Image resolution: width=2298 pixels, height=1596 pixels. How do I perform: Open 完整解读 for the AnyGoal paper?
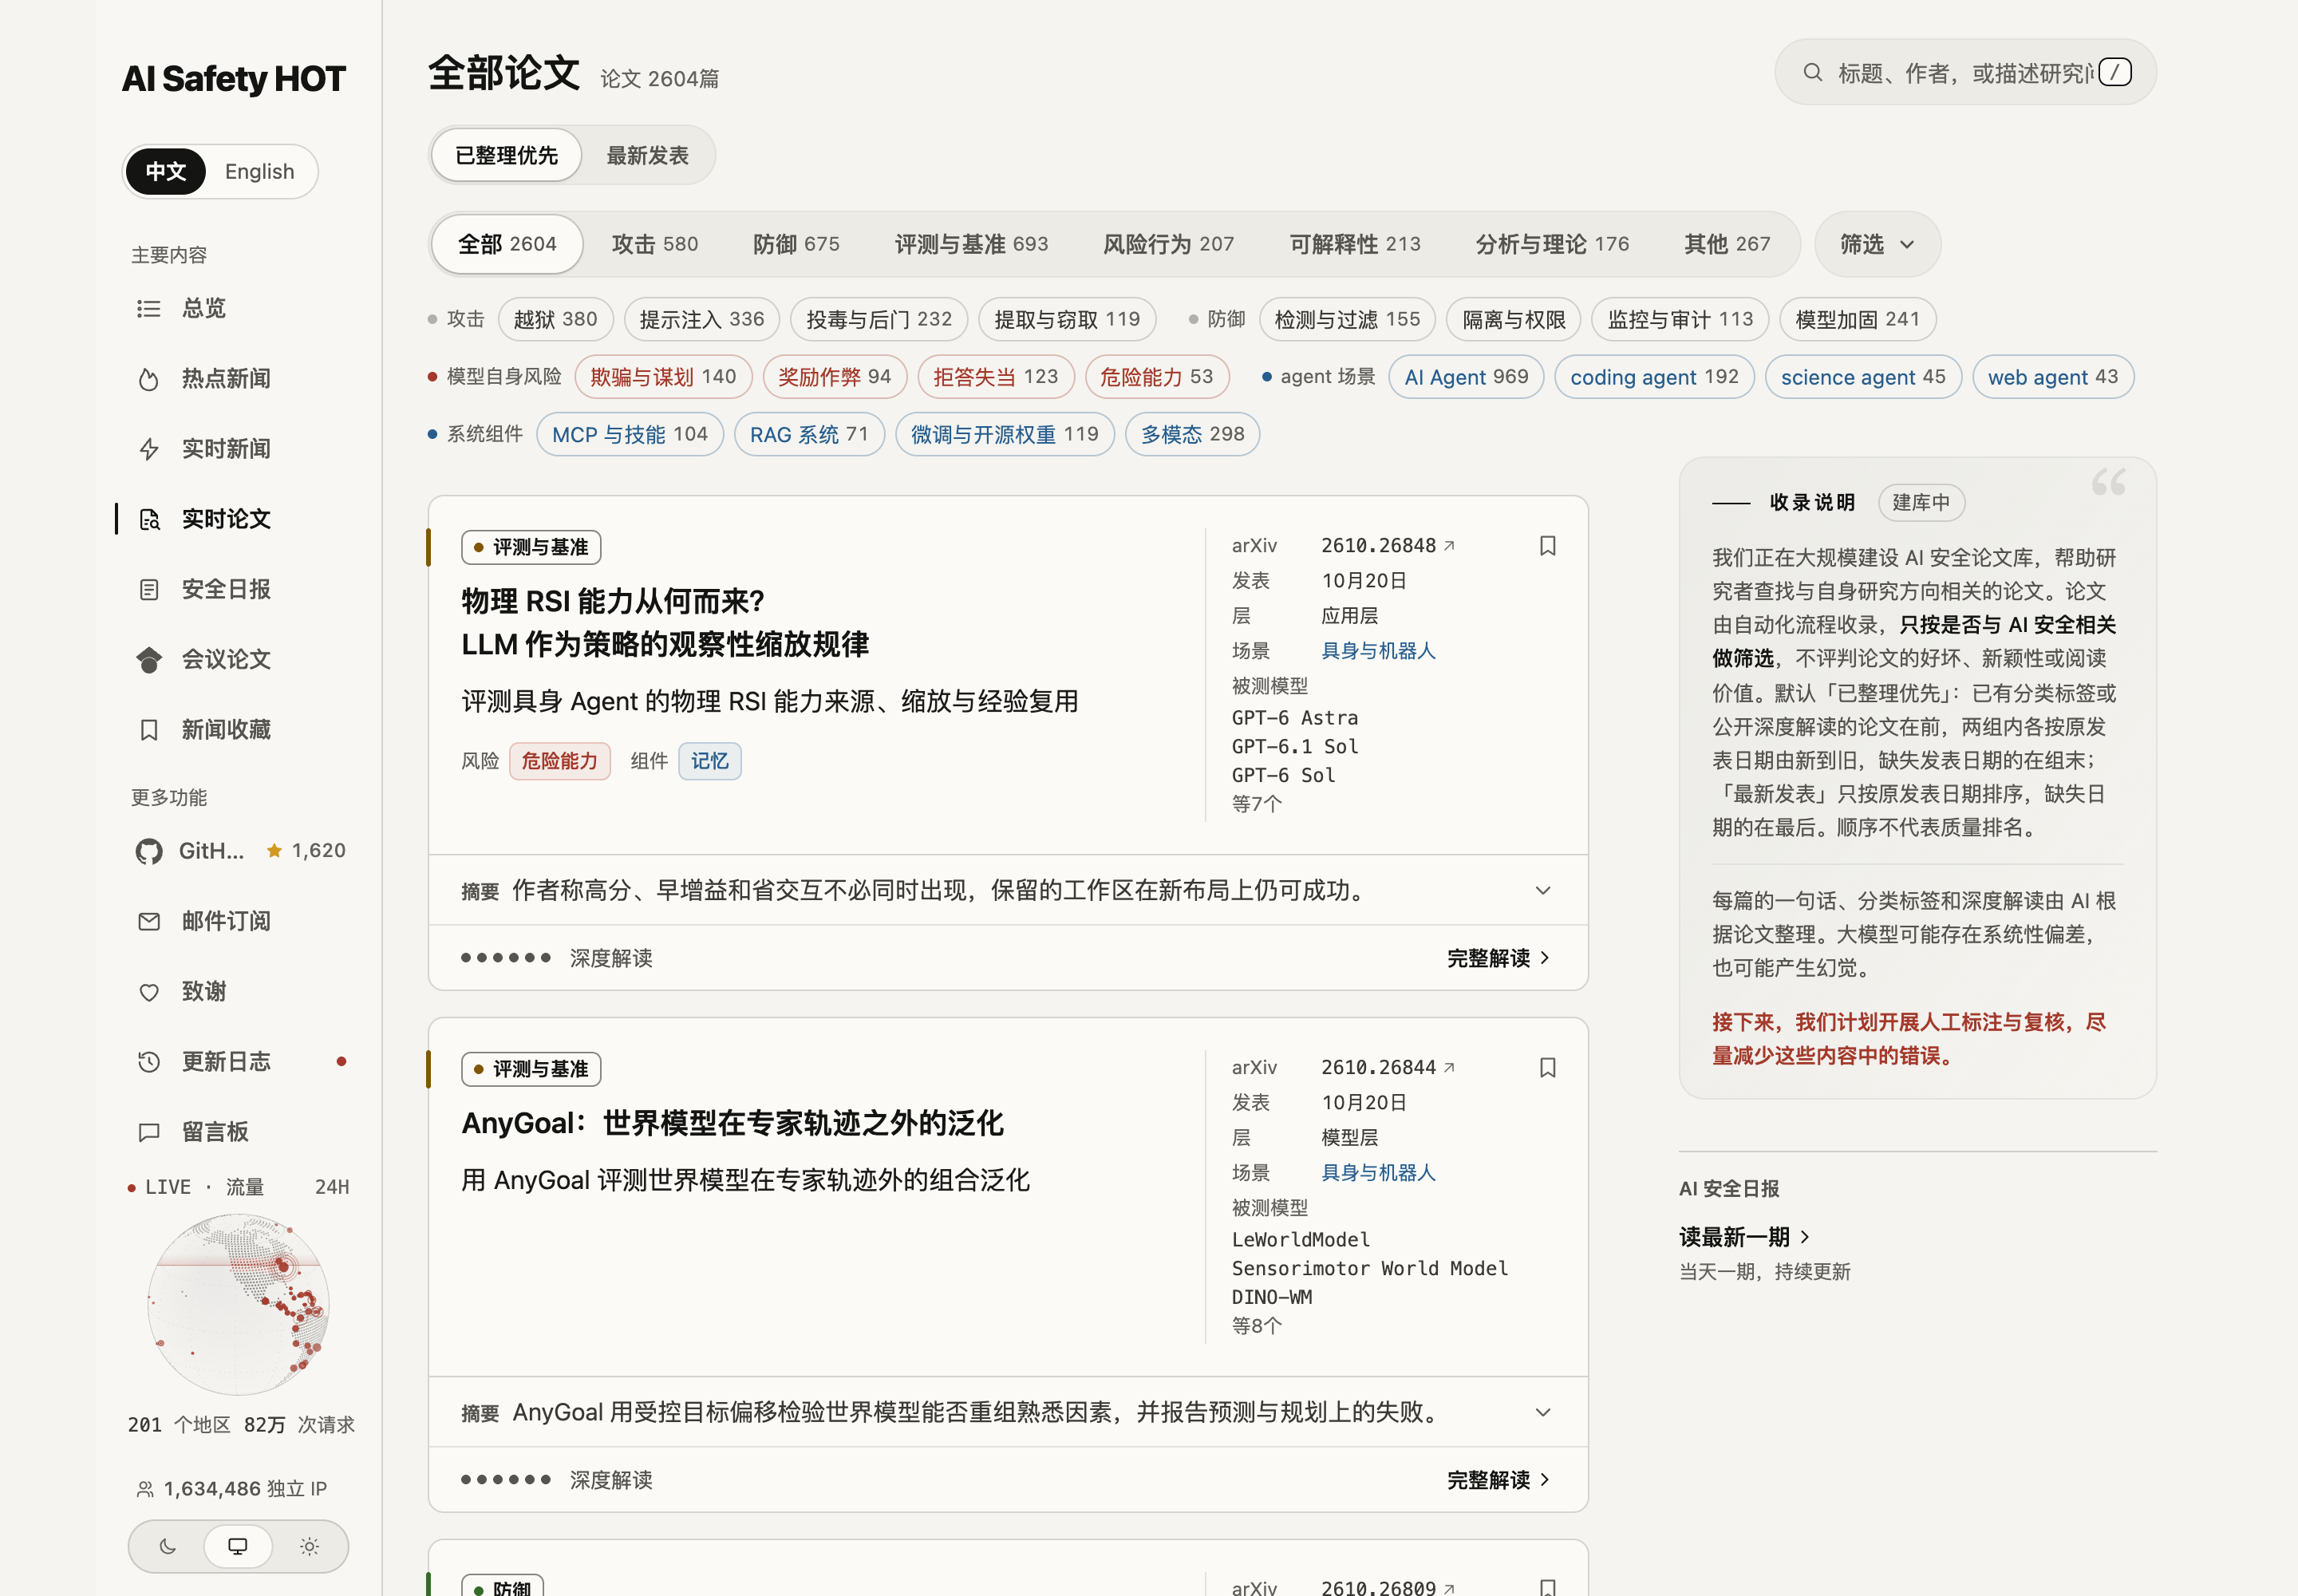click(x=1498, y=1481)
